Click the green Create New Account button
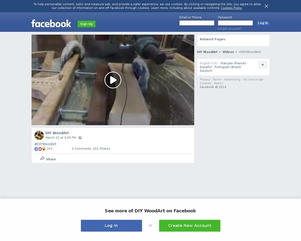This screenshot has height=241, width=301. click(190, 225)
